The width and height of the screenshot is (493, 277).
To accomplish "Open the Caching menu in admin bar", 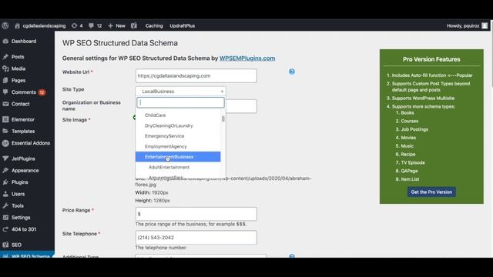I will pyautogui.click(x=154, y=25).
